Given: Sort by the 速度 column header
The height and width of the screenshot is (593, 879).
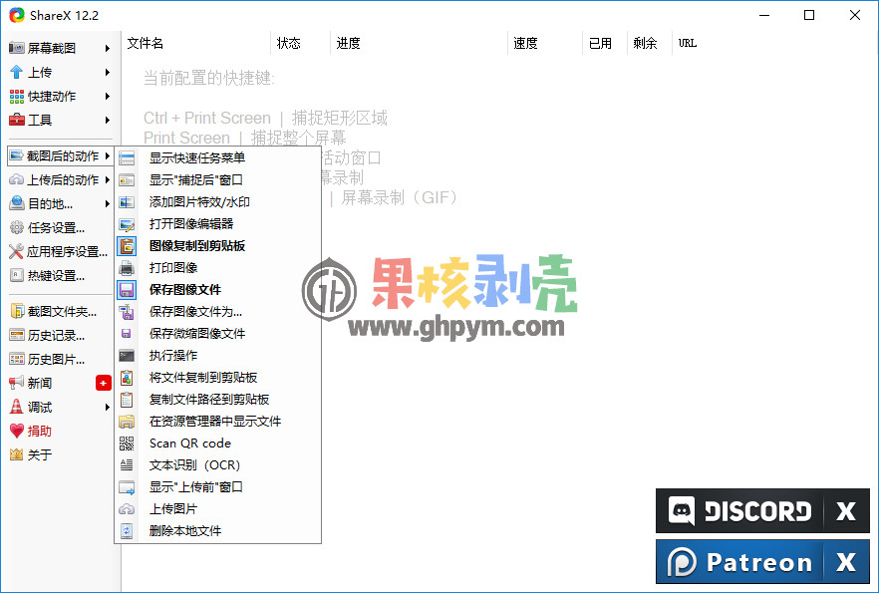Looking at the screenshot, I should (x=545, y=43).
